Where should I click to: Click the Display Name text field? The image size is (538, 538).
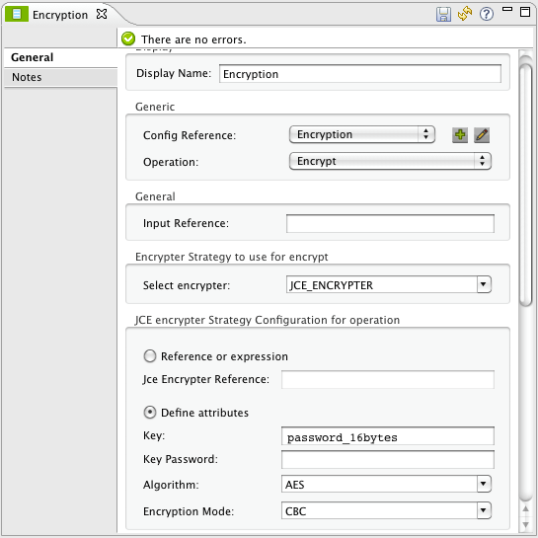(x=360, y=74)
